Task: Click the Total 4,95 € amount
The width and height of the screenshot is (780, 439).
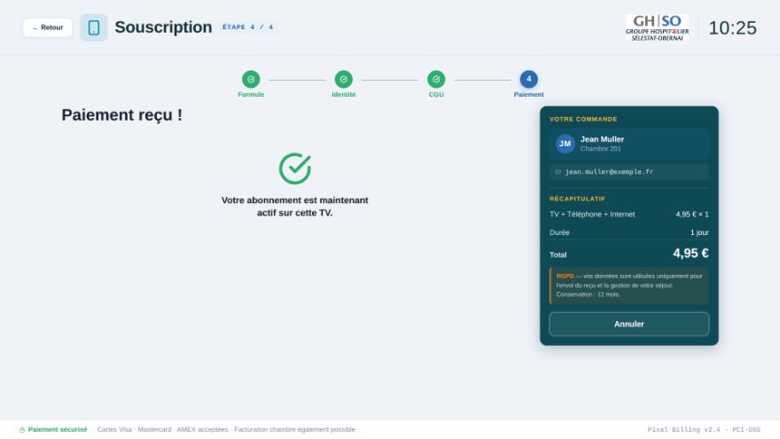Action: (690, 254)
